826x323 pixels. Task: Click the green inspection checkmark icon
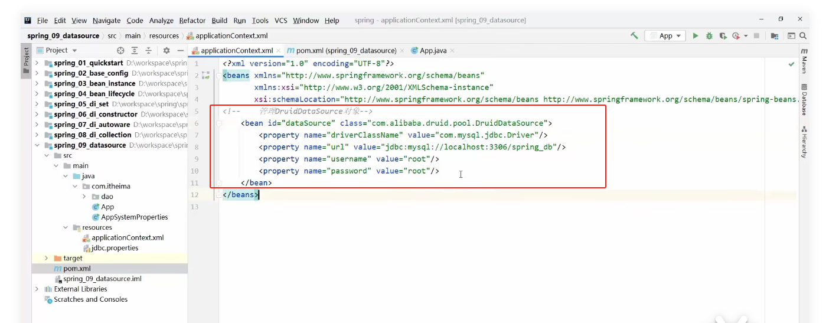pyautogui.click(x=791, y=63)
